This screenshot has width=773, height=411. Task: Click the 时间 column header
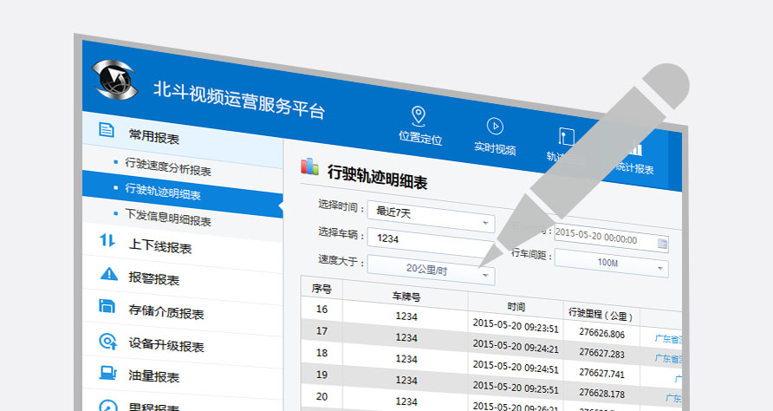(516, 306)
